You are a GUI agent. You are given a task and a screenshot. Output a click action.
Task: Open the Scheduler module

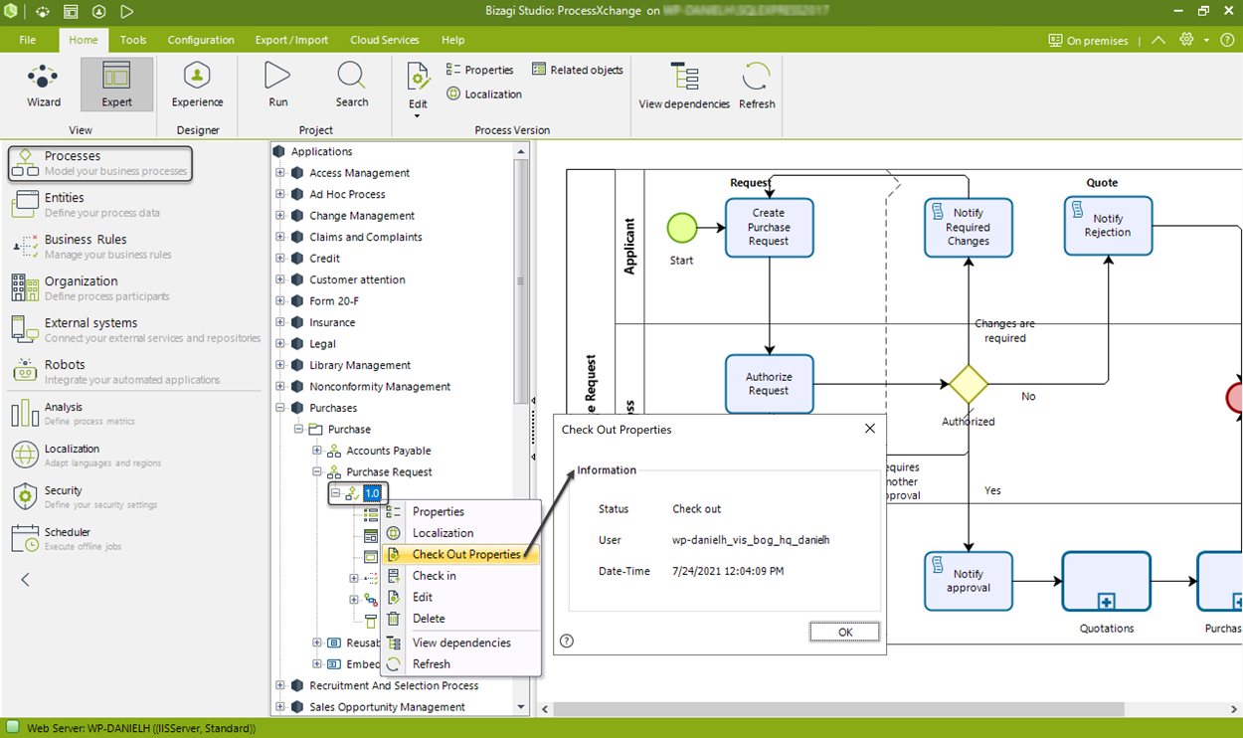pos(67,539)
